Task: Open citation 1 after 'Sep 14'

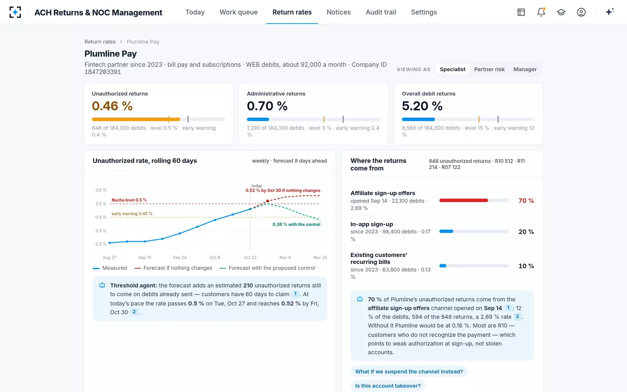Action: 508,308
